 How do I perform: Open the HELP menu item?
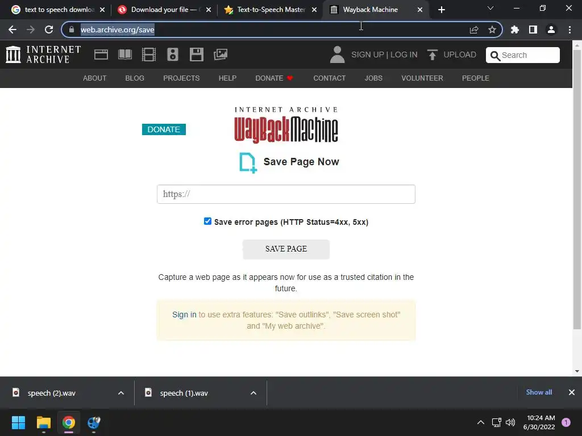pyautogui.click(x=227, y=78)
